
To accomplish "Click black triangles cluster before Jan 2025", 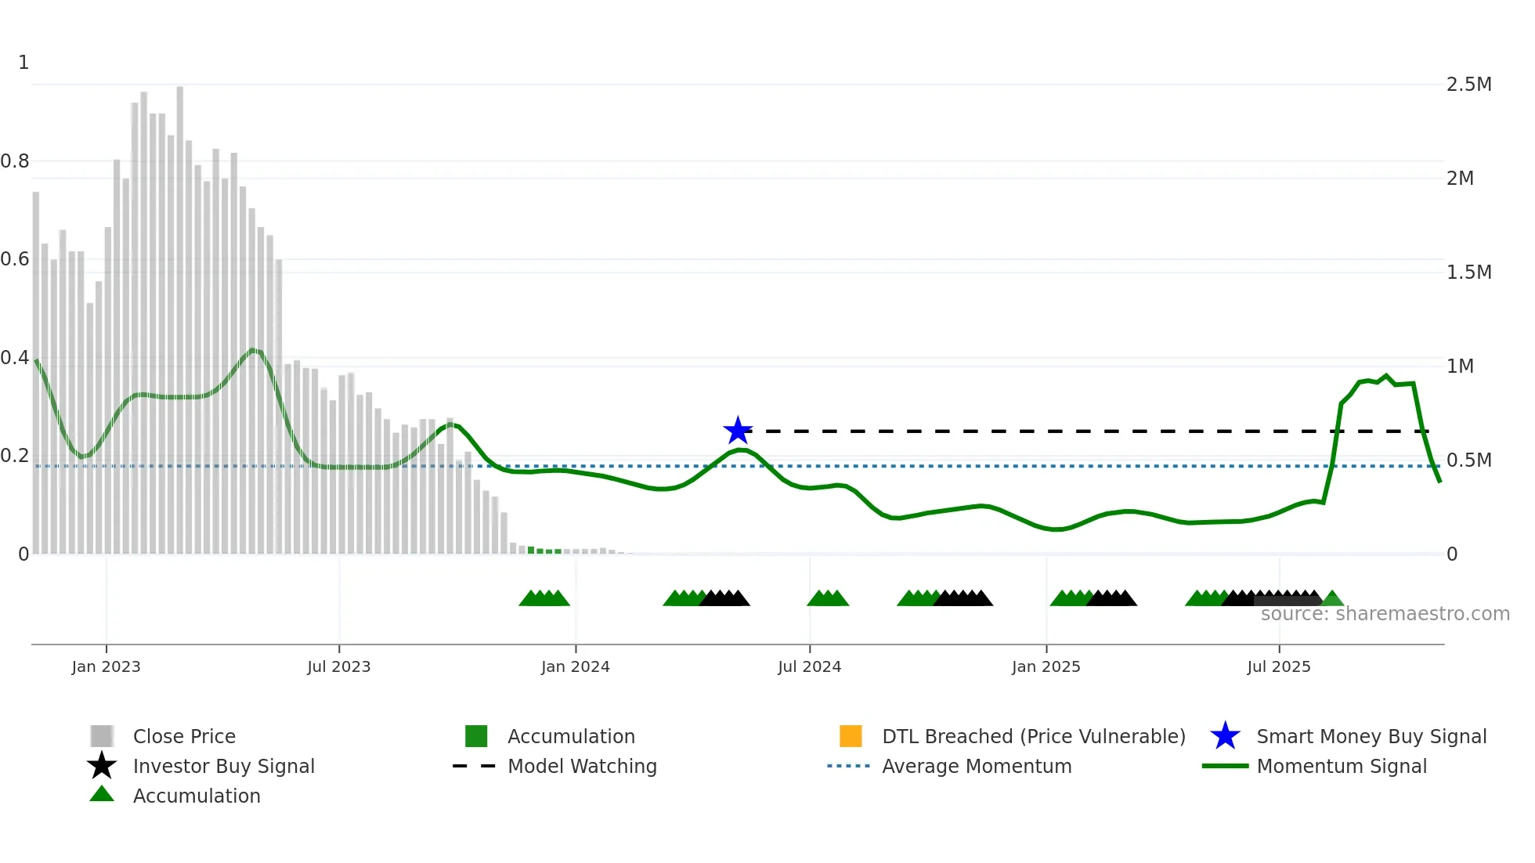I will (x=963, y=598).
